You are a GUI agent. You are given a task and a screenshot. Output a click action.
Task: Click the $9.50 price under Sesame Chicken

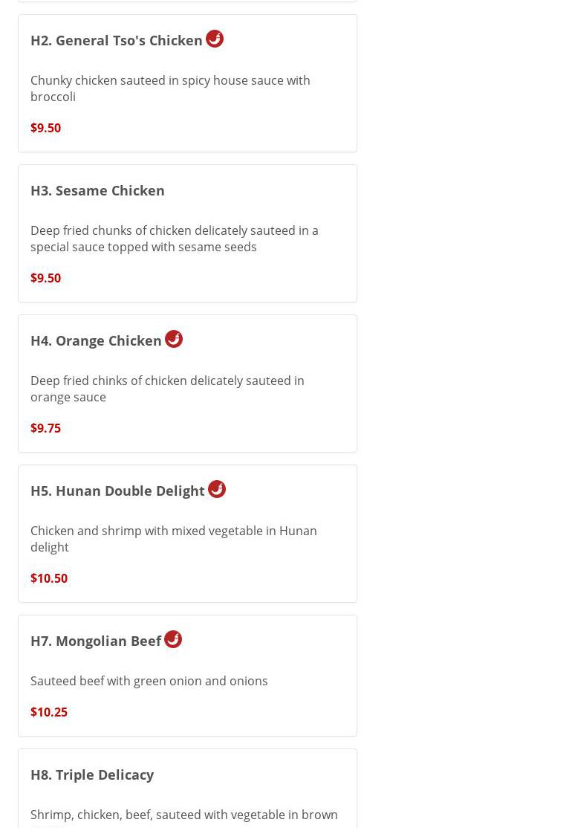(45, 278)
